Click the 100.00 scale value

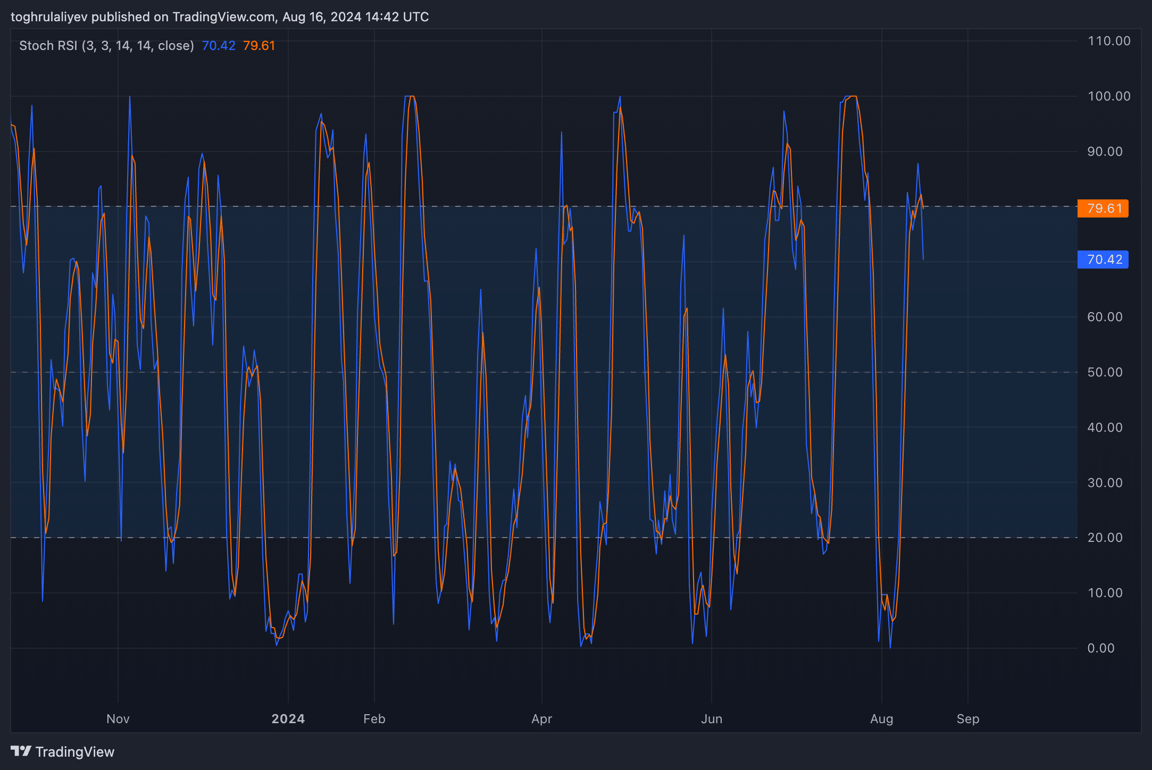click(1109, 96)
